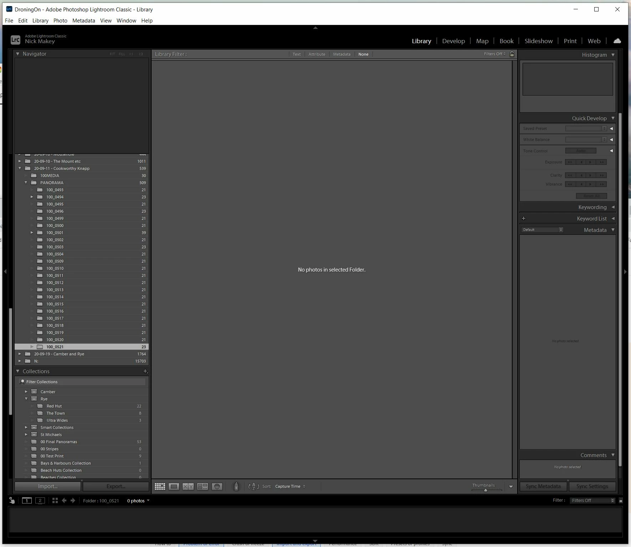Screen dimensions: 631x547
Task: Collapse the Quick Develop panel
Action: click(x=613, y=118)
